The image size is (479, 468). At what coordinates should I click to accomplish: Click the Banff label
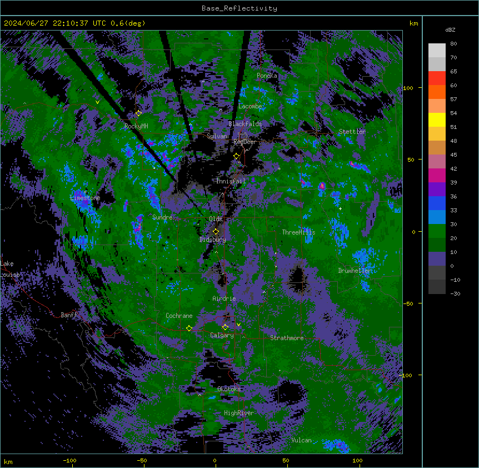click(x=69, y=315)
